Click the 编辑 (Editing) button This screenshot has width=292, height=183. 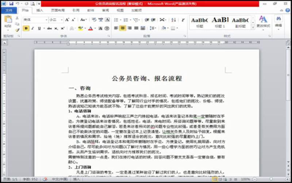(278, 22)
